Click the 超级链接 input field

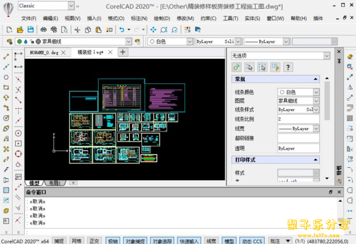tap(298, 138)
